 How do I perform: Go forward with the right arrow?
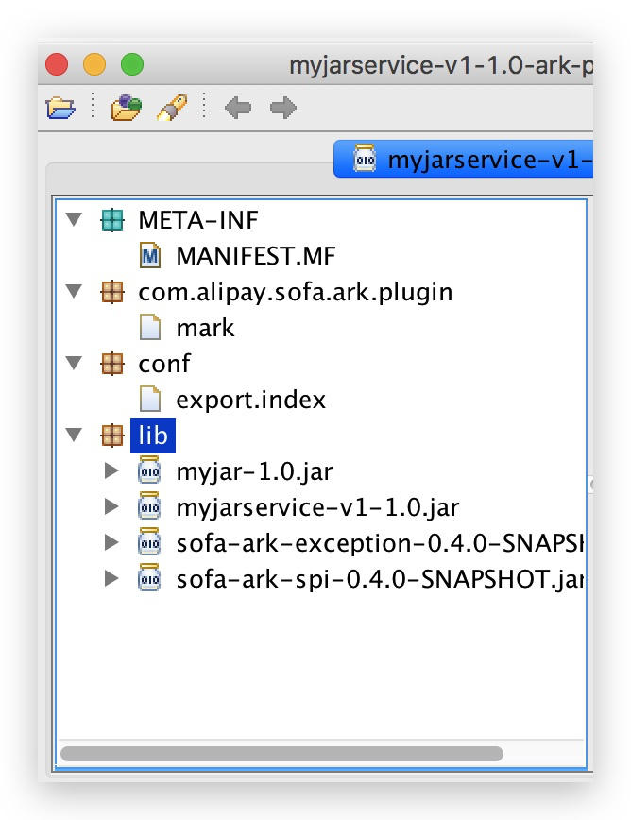coord(283,109)
